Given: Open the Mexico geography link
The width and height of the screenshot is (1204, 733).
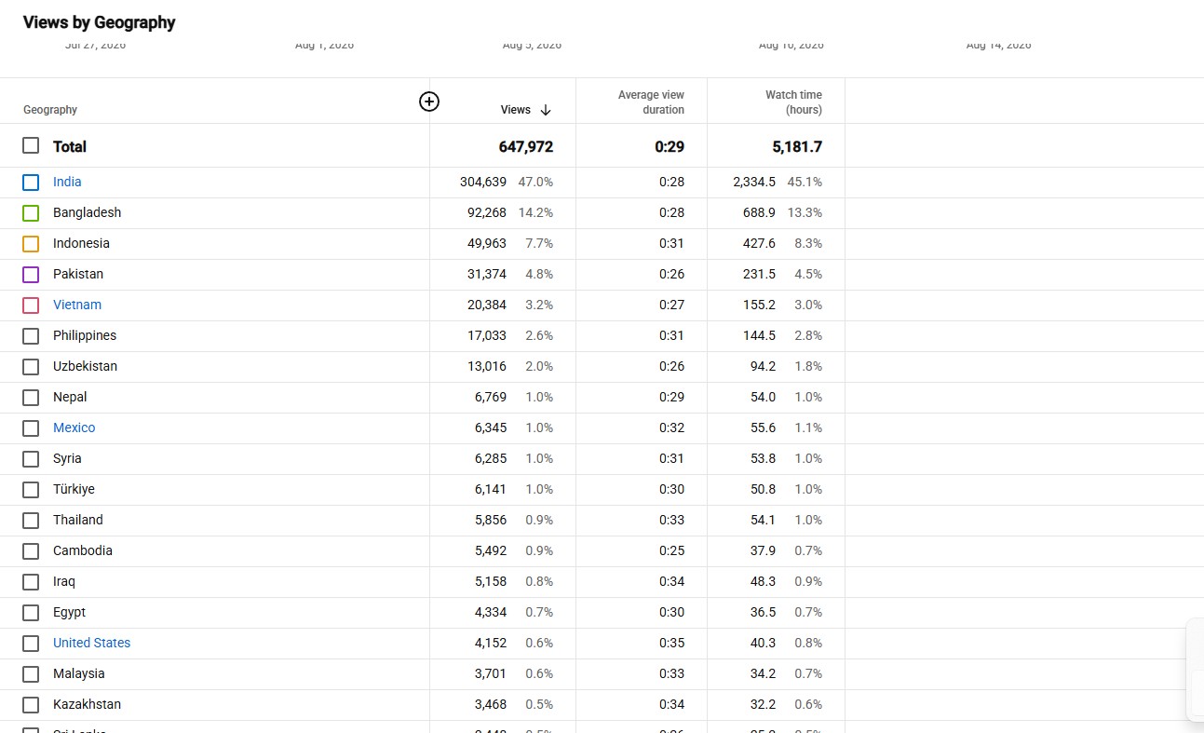Looking at the screenshot, I should point(74,428).
